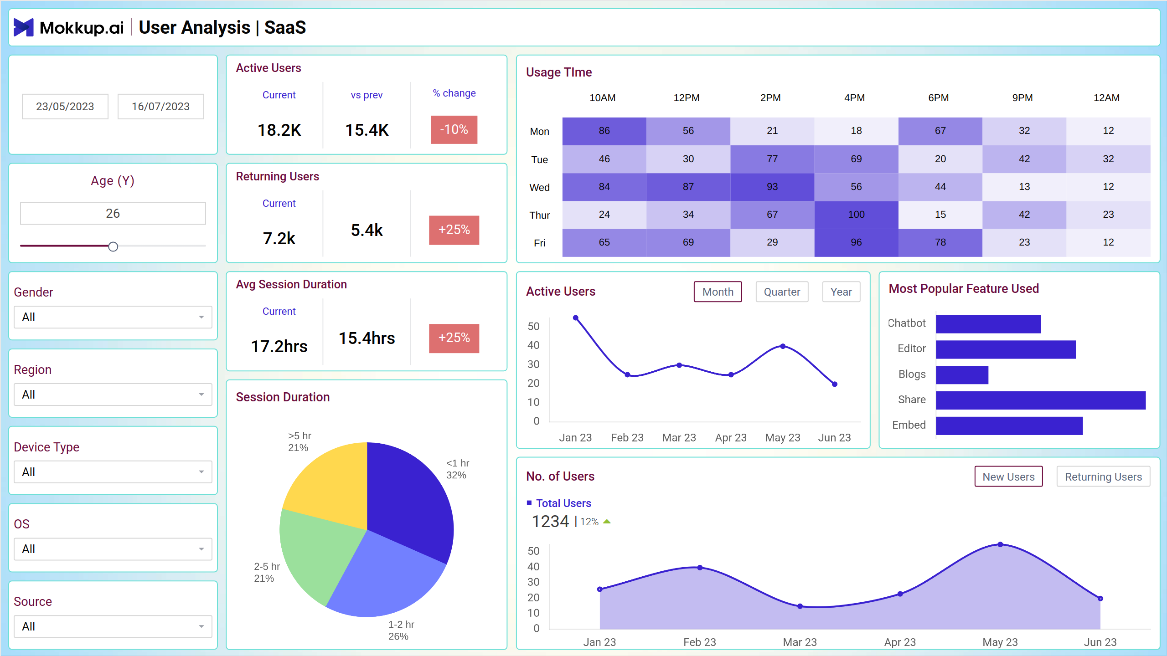Click the +25% badge in Returning Users
This screenshot has height=656, width=1167.
(454, 230)
